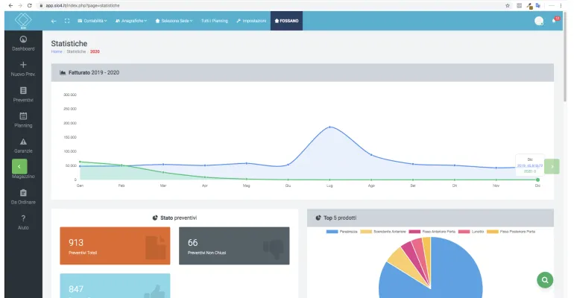Open the Aiuto help section
Screen dimensions: 574x298
[23, 222]
